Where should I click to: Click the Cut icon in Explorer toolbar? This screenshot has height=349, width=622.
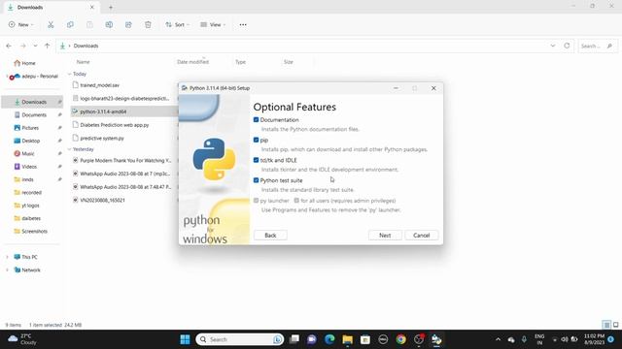click(51, 24)
